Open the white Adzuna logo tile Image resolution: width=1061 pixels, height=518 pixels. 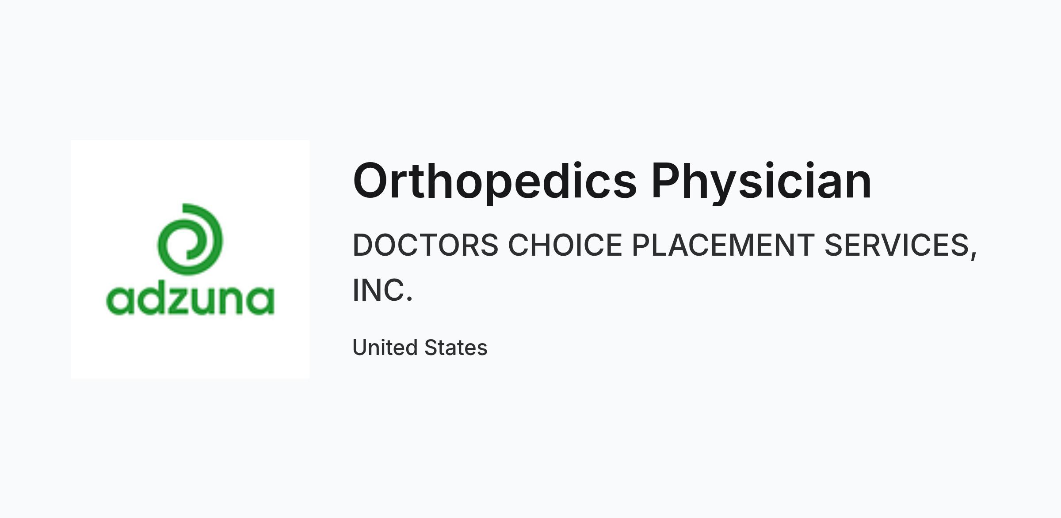[x=190, y=259]
